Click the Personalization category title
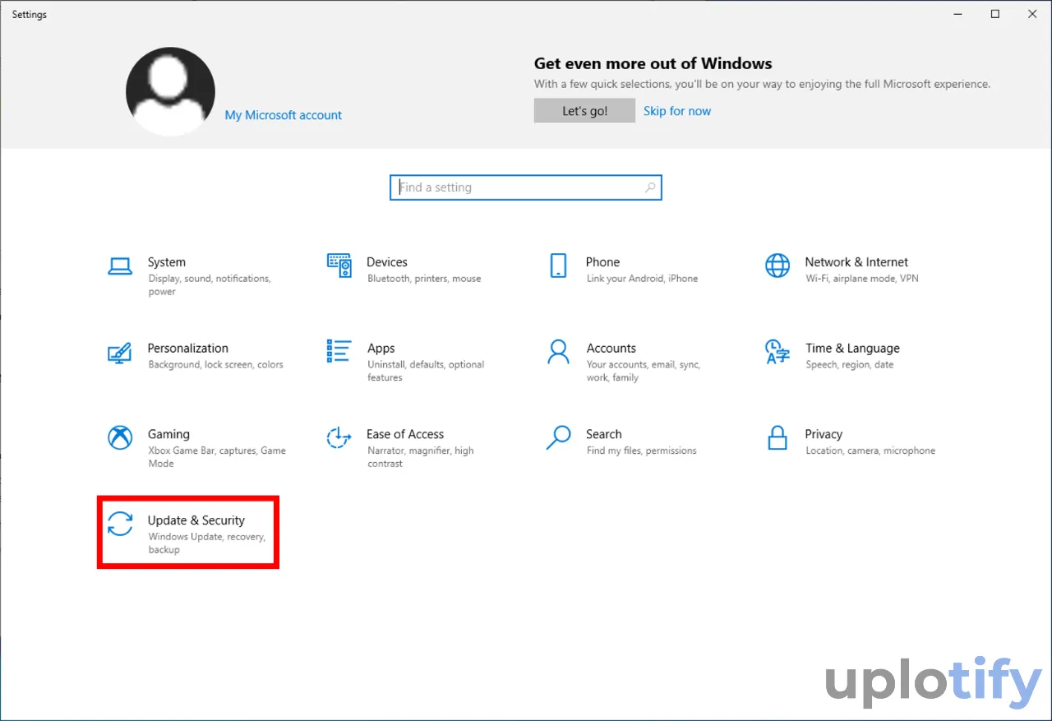This screenshot has height=721, width=1052. tap(188, 349)
